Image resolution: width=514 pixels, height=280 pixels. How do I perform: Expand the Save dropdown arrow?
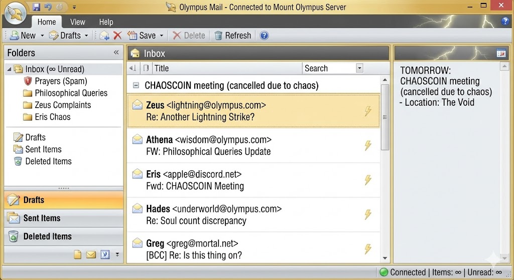[161, 36]
